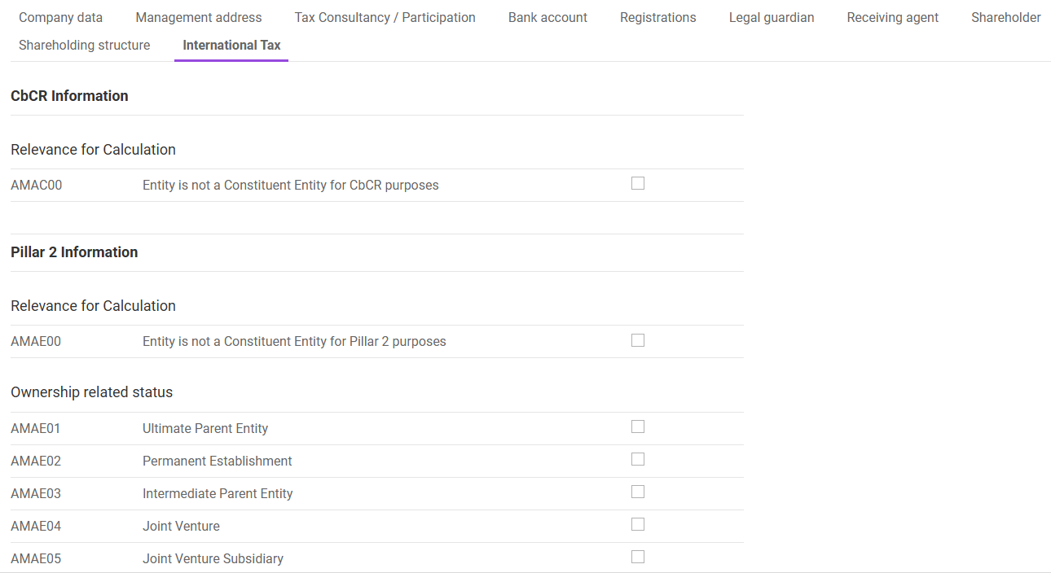
Task: Select the Bank account tab
Action: [x=547, y=17]
